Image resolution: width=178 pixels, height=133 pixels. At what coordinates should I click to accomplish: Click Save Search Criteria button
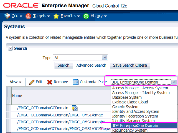coord(130,65)
